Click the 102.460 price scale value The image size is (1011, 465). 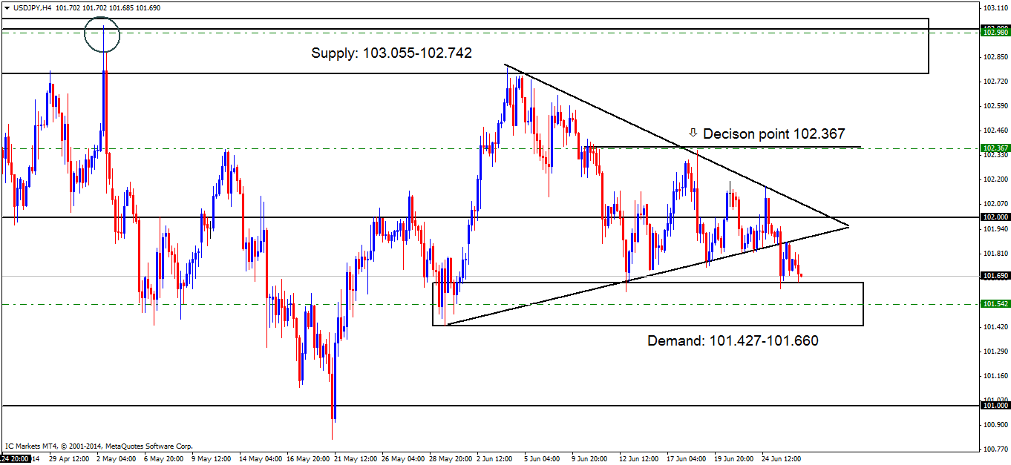click(x=995, y=130)
